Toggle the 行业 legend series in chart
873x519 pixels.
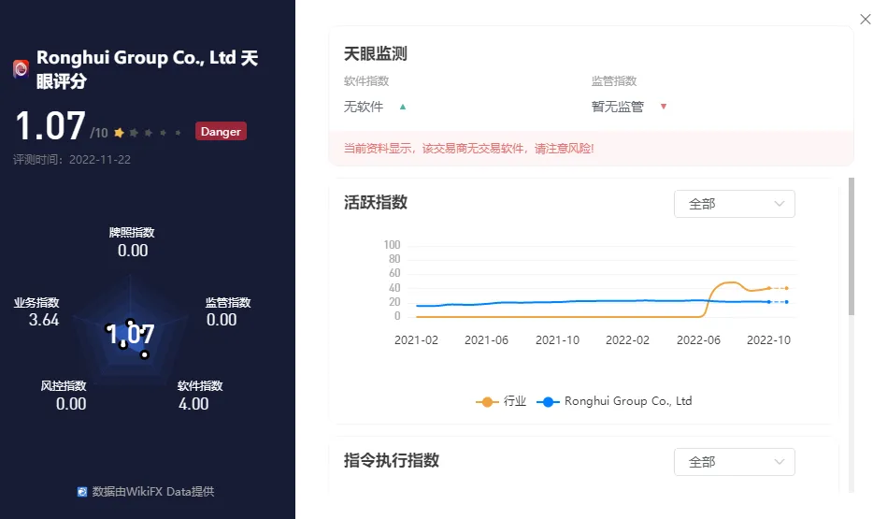[501, 401]
